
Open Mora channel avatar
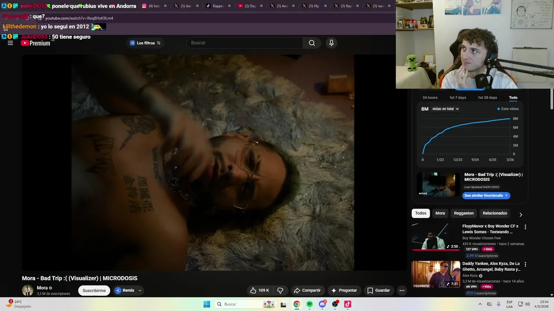(28, 290)
